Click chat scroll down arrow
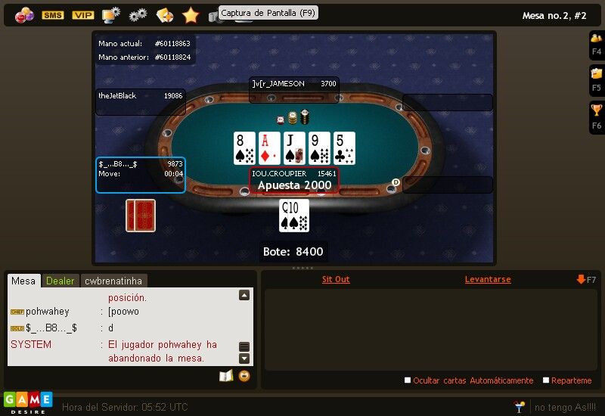Image resolution: width=605 pixels, height=416 pixels. point(244,359)
